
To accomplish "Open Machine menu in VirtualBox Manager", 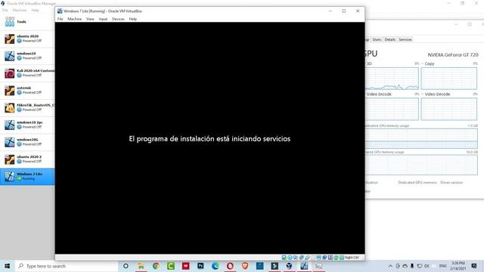I will click(20, 10).
